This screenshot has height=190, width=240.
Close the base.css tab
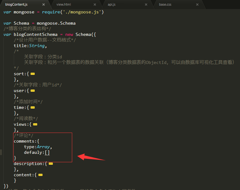197,4
